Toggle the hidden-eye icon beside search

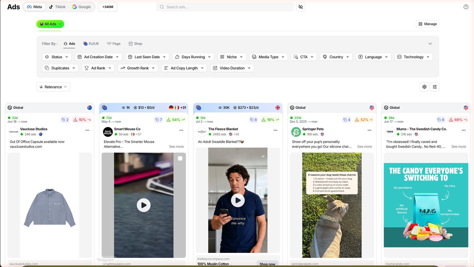click(301, 7)
